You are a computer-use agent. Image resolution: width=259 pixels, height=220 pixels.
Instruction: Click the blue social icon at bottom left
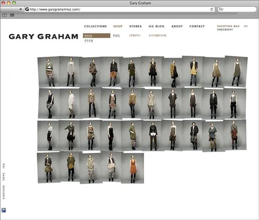(x=4, y=210)
